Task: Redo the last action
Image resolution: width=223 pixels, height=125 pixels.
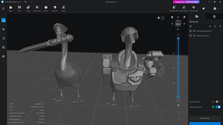Action: [31, 2]
